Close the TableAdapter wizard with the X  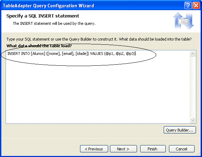pyautogui.click(x=196, y=6)
